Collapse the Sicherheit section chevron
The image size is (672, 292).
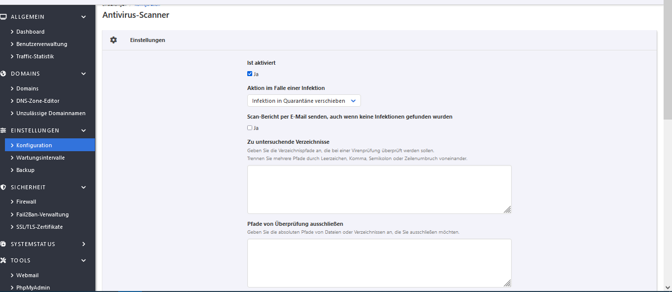pyautogui.click(x=84, y=187)
